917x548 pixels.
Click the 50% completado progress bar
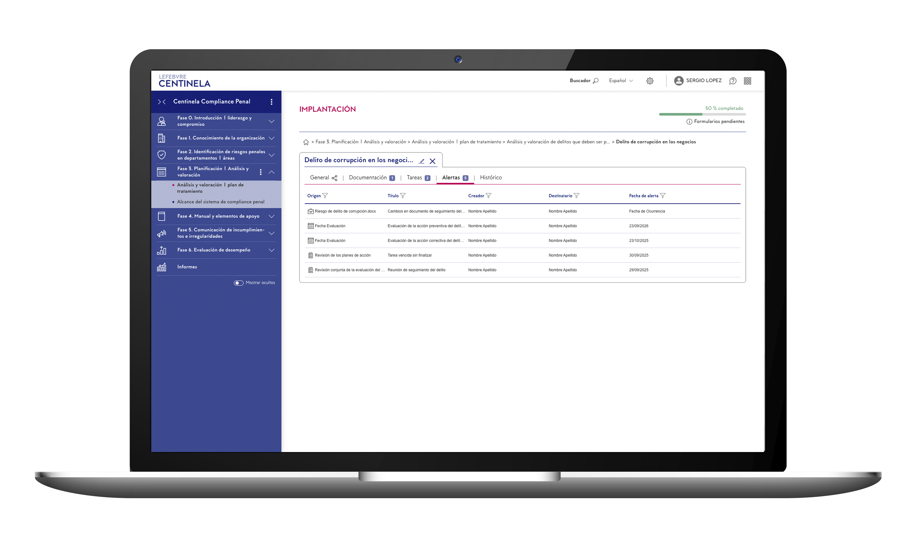(702, 115)
